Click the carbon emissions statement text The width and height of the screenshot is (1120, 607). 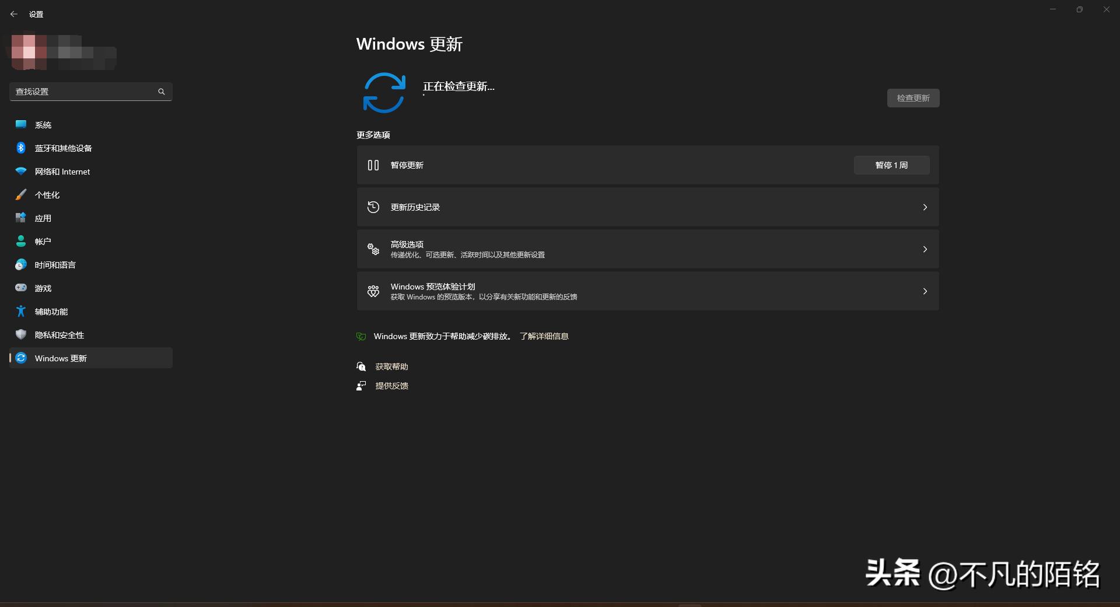[443, 336]
